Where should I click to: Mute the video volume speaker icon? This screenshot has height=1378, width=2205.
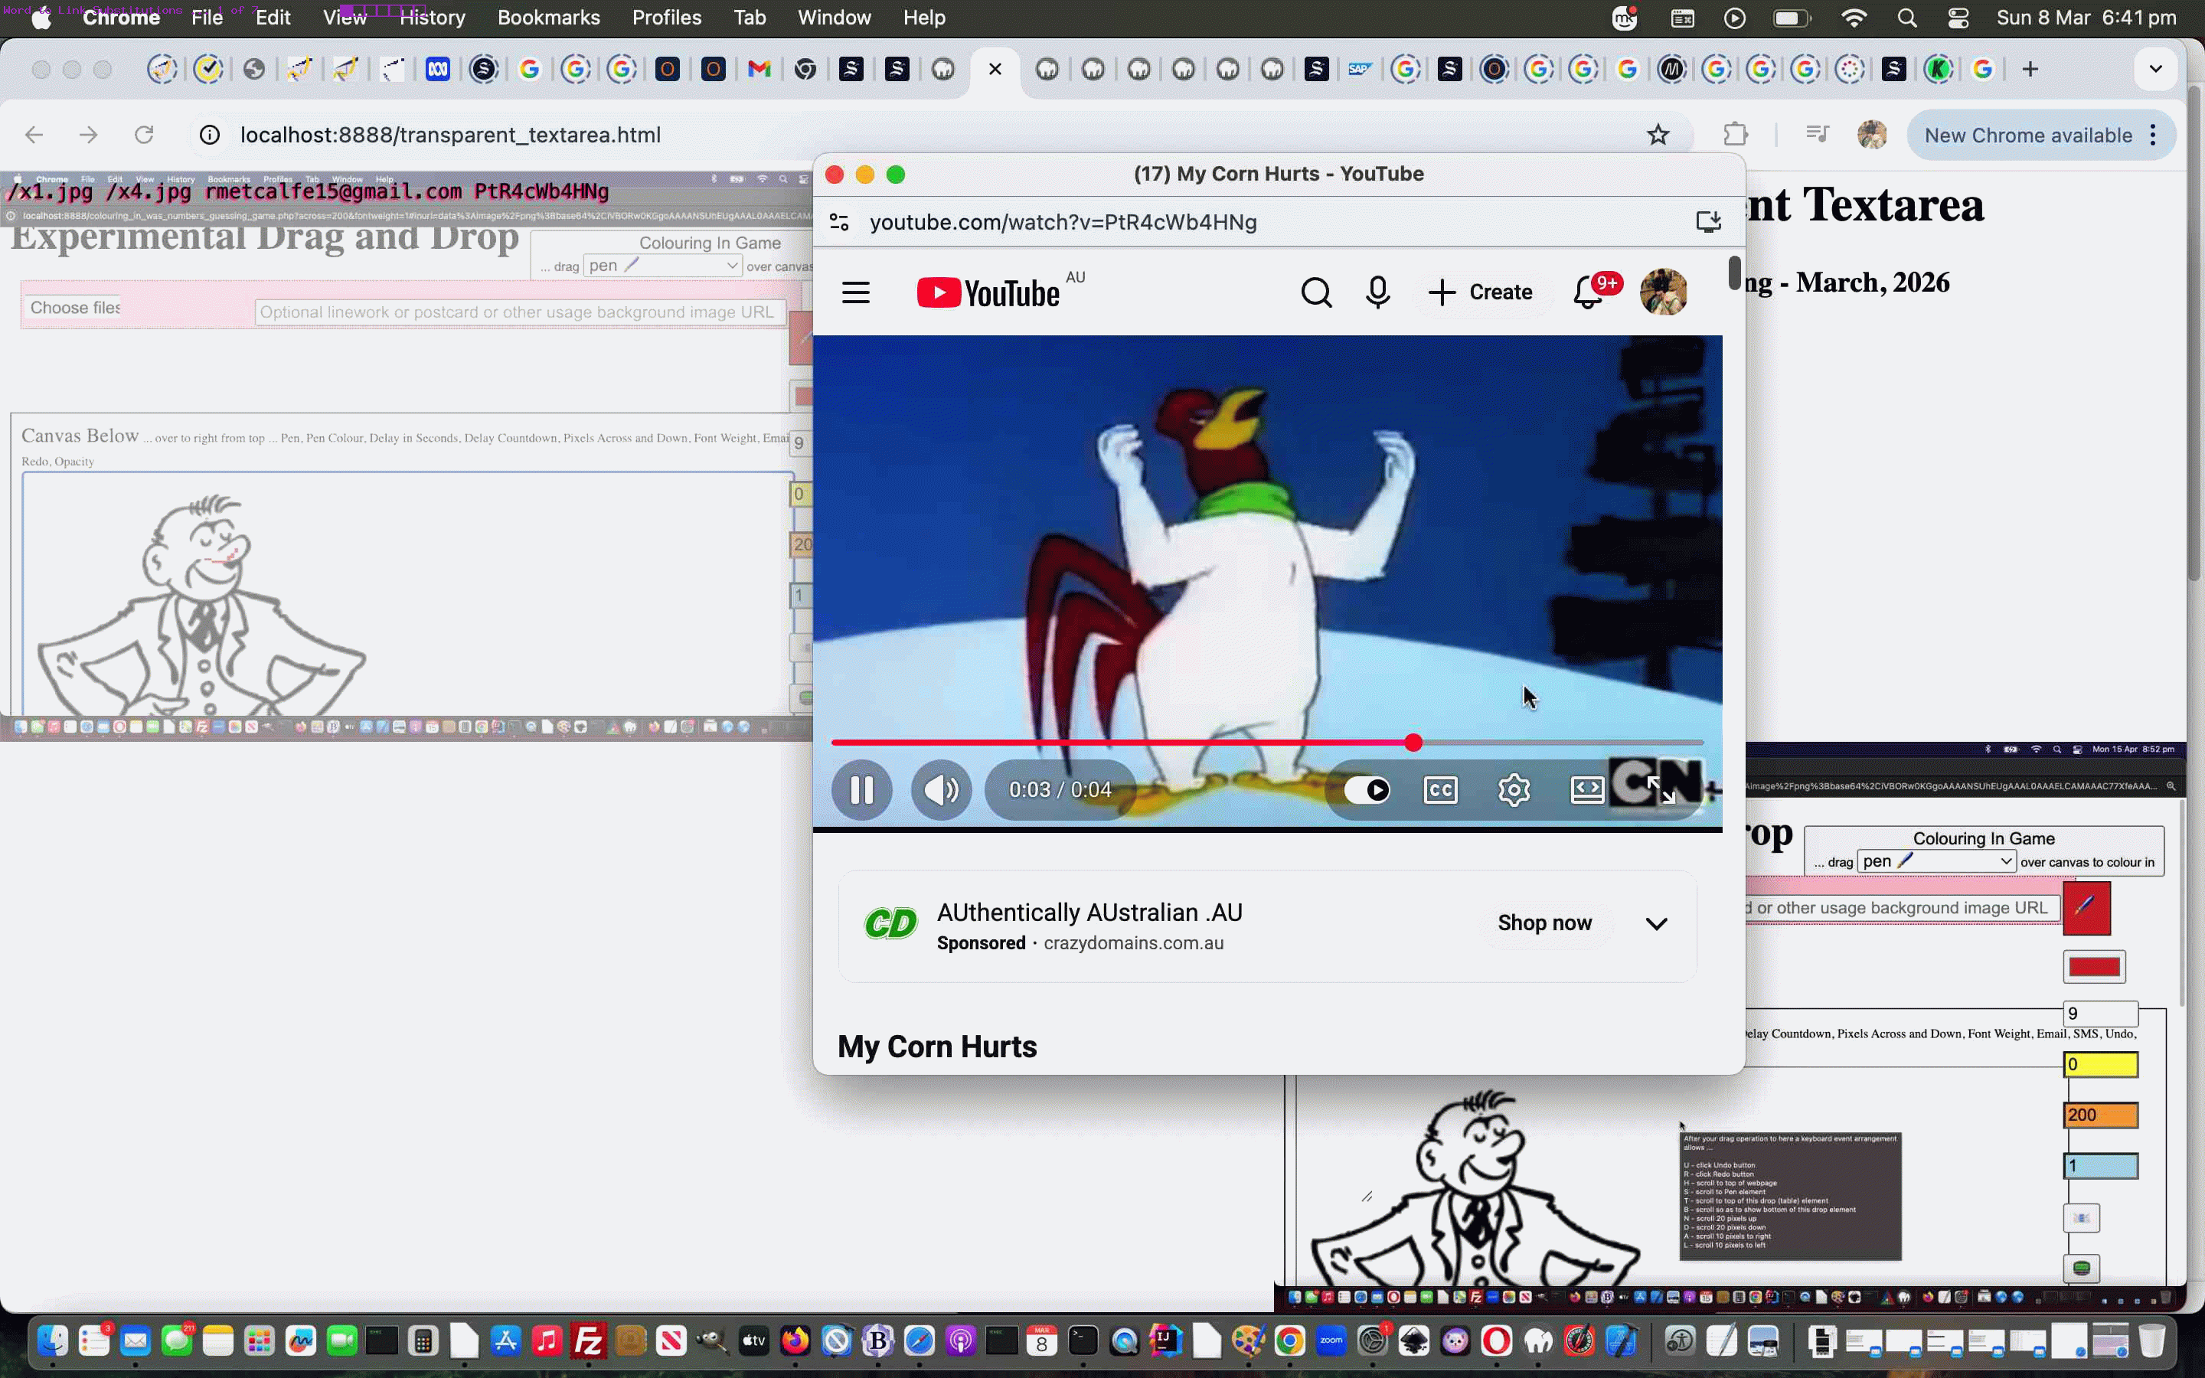coord(940,789)
